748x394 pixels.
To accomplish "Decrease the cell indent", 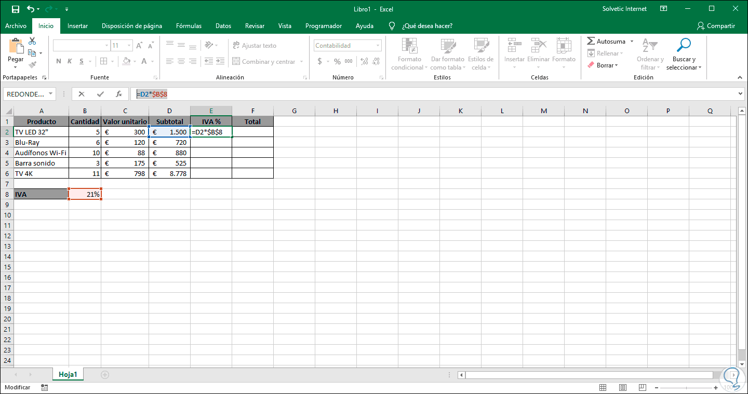I will click(208, 61).
